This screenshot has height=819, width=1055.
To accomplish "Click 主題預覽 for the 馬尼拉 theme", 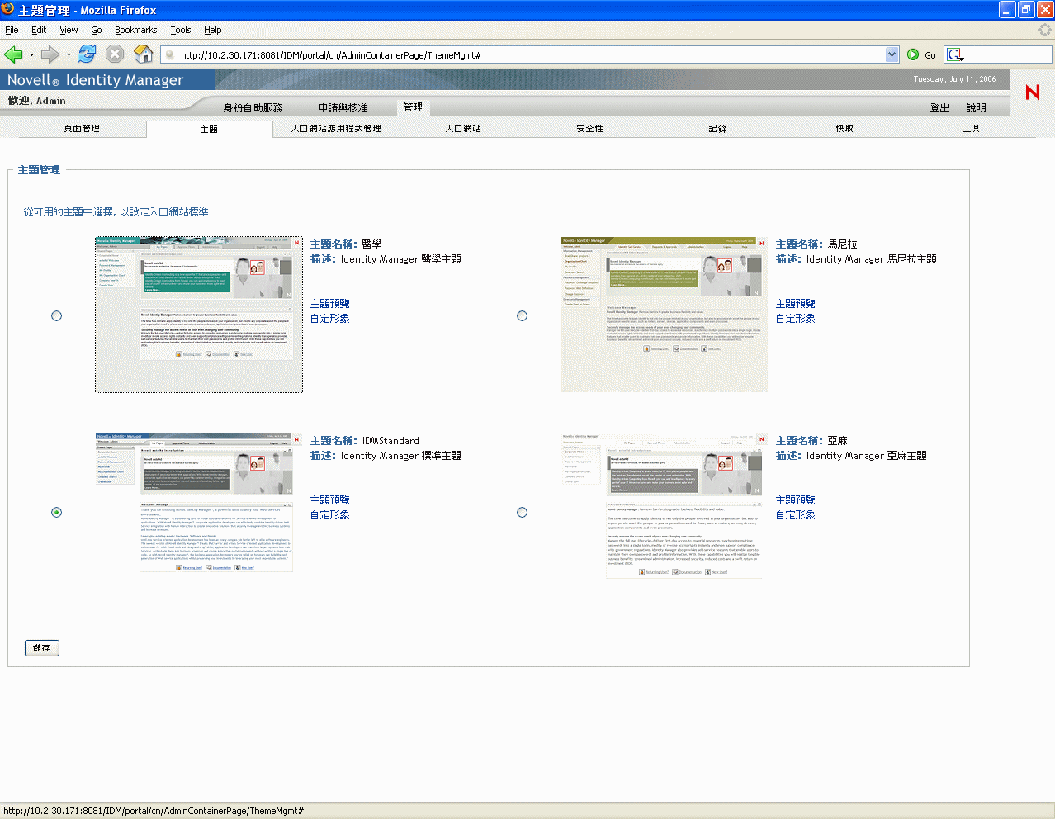I will pos(795,304).
